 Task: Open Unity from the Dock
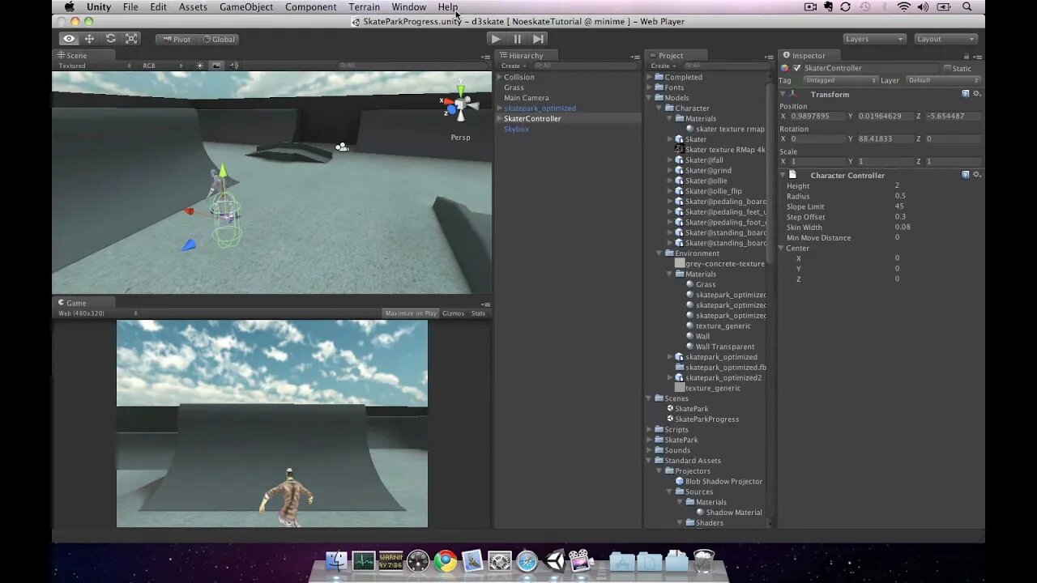point(555,560)
